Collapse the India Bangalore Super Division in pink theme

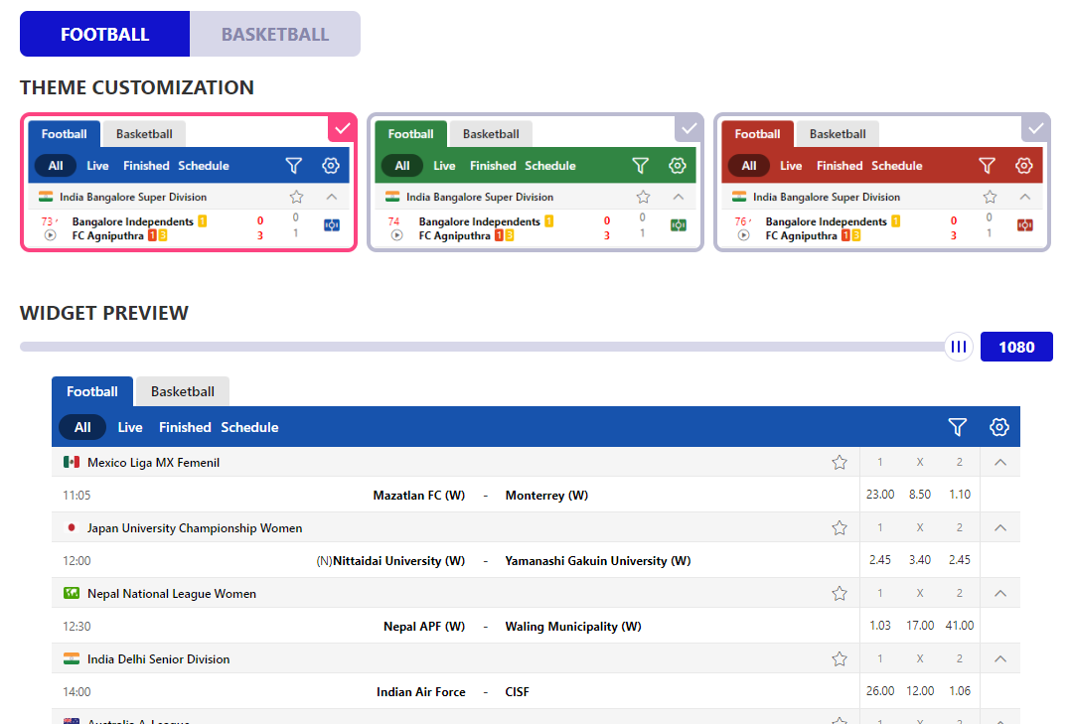point(331,197)
